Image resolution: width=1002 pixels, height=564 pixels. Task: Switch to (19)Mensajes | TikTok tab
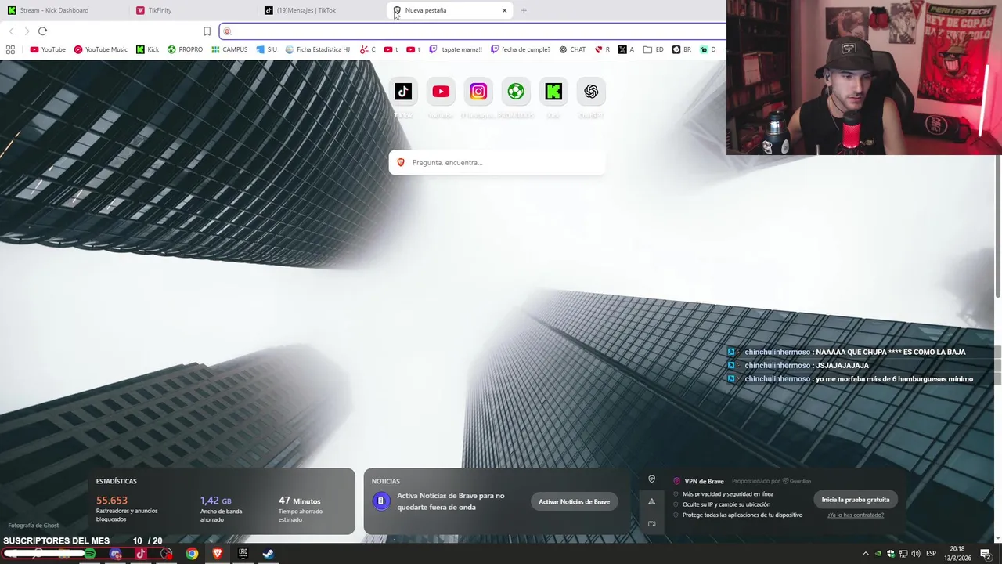[x=319, y=10]
